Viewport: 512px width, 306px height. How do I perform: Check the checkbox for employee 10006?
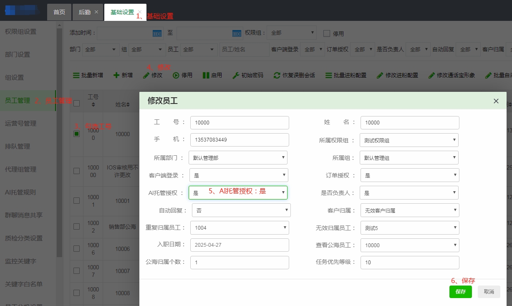[76, 248]
